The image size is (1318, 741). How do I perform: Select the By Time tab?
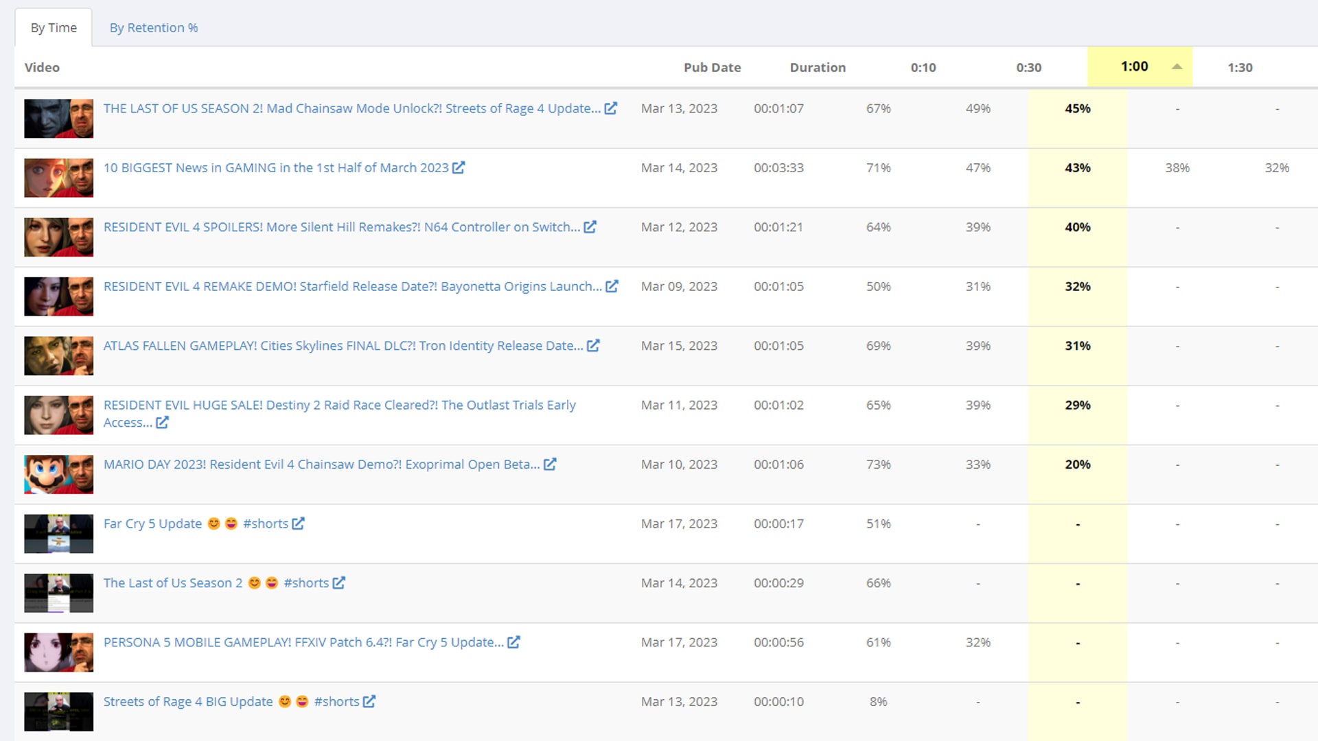[52, 27]
